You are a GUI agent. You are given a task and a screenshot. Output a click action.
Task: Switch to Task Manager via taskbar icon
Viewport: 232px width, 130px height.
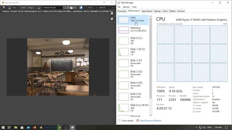[72, 127]
